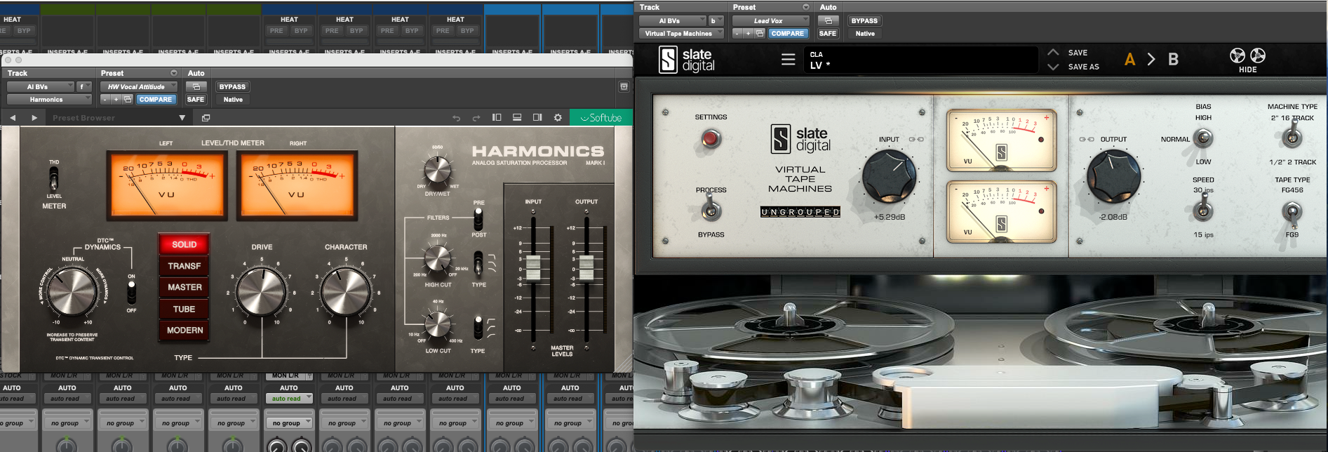Click BYPASS in Virtual Tape Machines window
Screen dimensions: 1328x452
(x=864, y=21)
